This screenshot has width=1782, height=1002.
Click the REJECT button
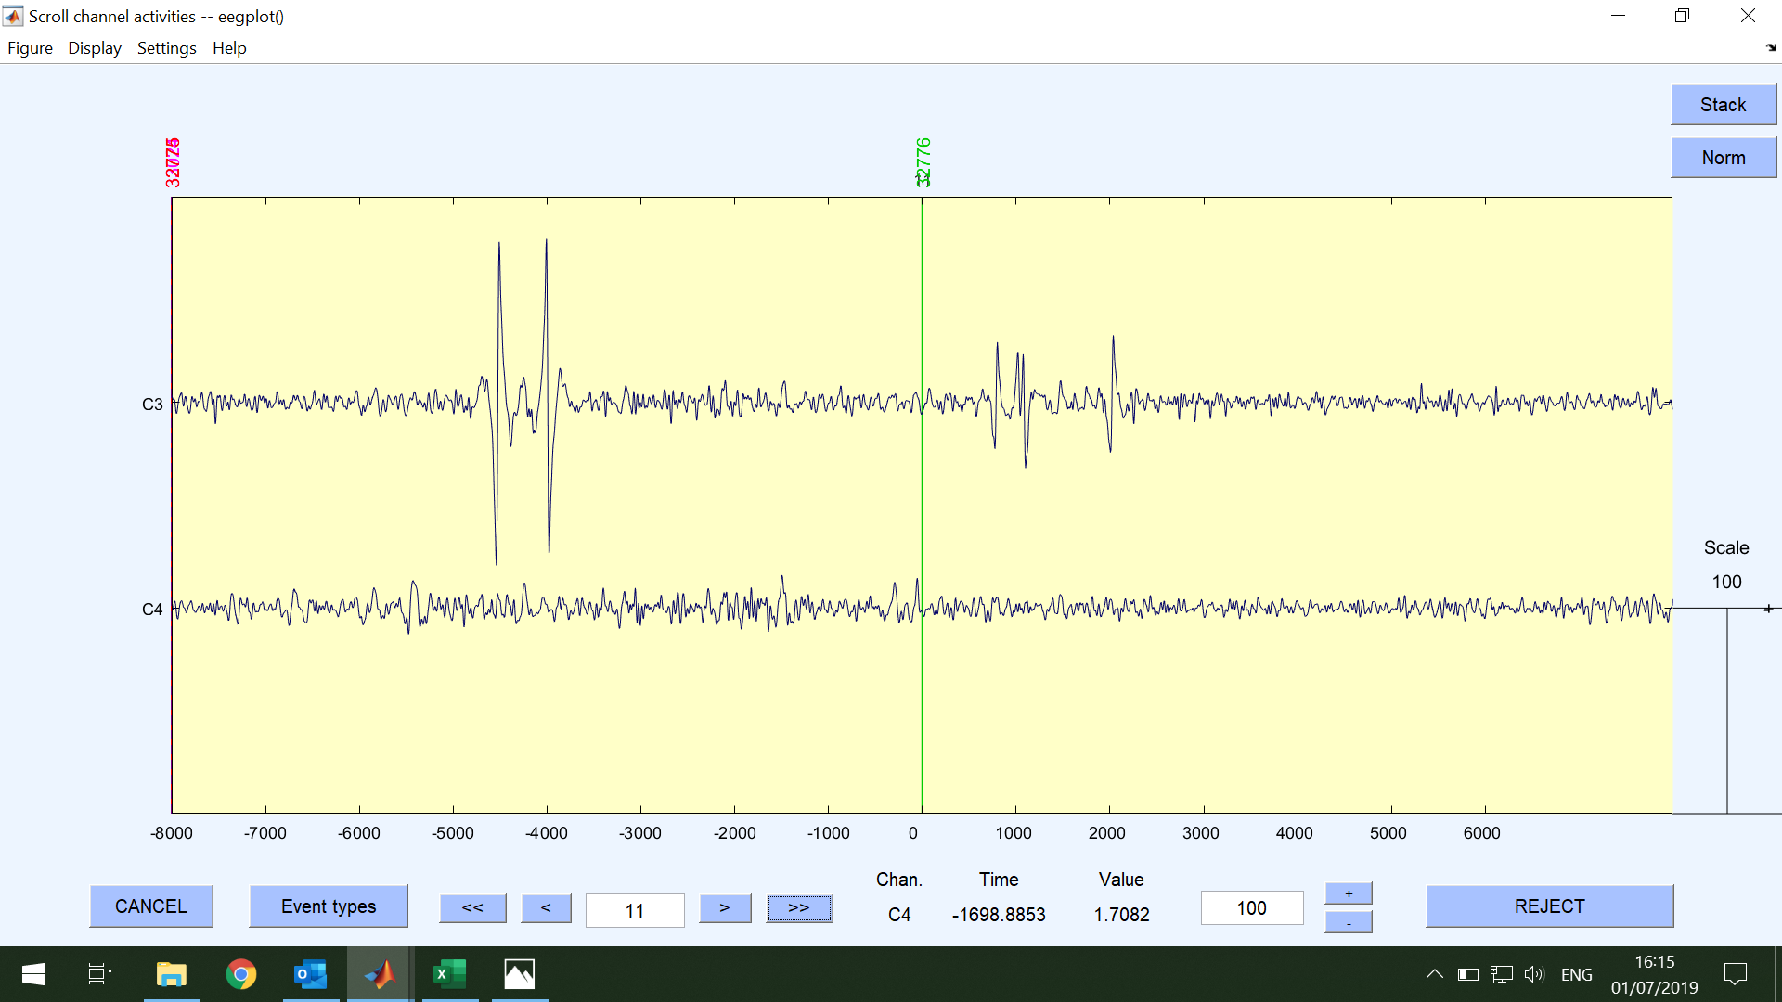click(x=1550, y=906)
